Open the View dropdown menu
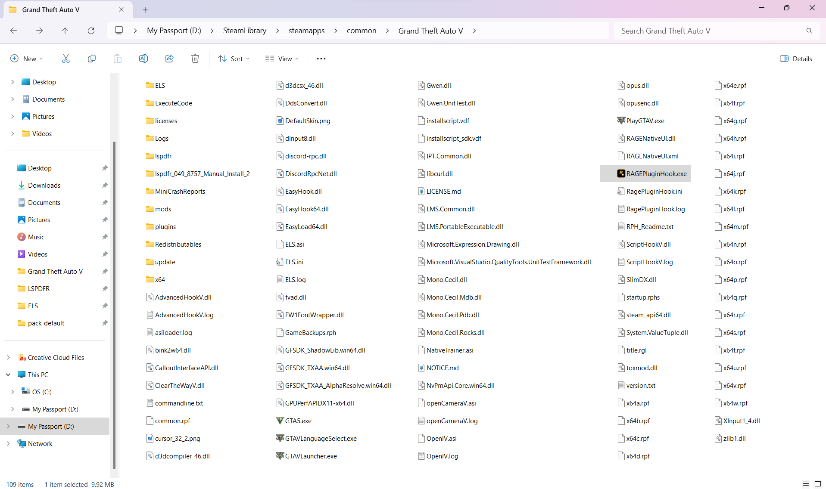 (x=282, y=59)
